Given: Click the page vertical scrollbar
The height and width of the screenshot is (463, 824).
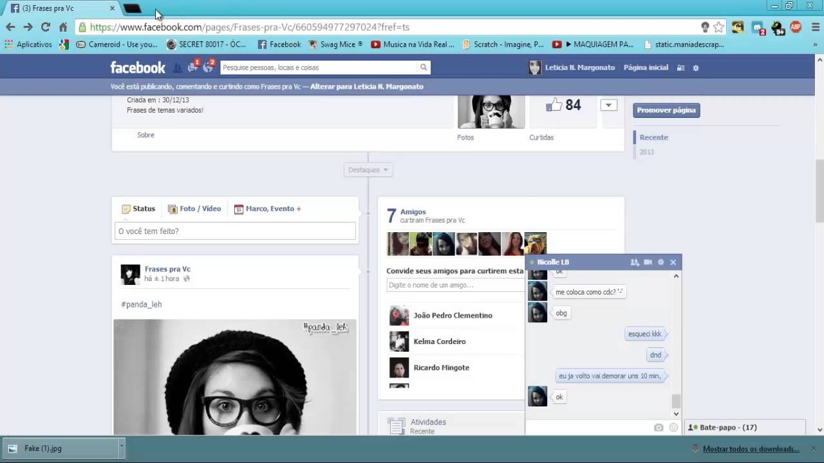Looking at the screenshot, I should [819, 190].
